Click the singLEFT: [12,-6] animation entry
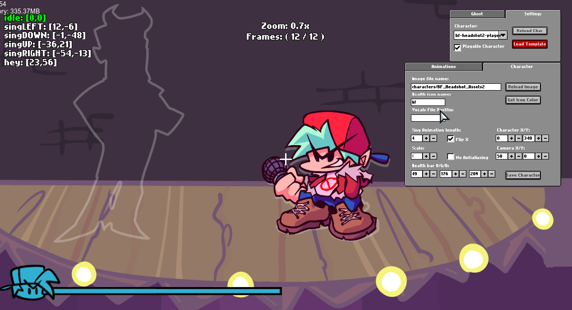The width and height of the screenshot is (572, 310). 41,27
